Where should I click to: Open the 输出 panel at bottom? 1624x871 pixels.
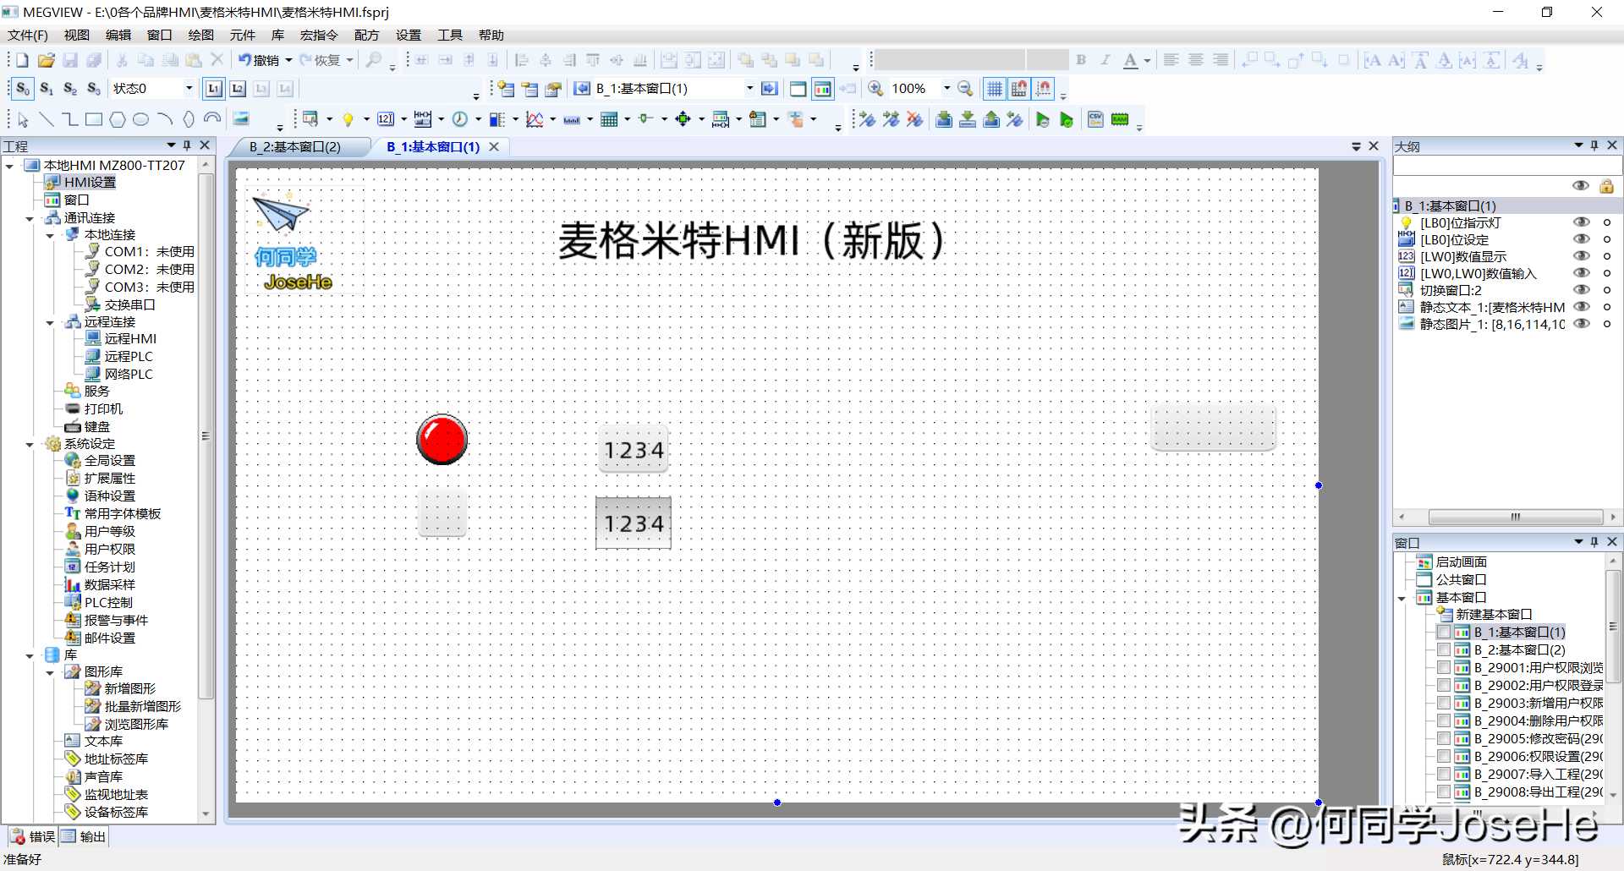pos(85,836)
